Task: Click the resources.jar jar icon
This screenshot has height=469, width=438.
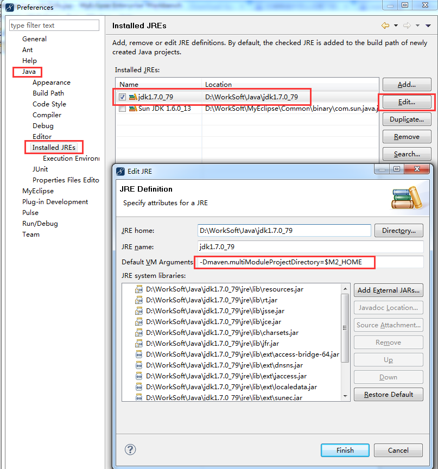Action: (139, 289)
